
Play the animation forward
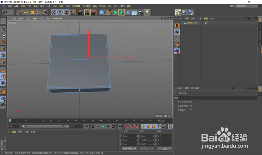[103, 126]
